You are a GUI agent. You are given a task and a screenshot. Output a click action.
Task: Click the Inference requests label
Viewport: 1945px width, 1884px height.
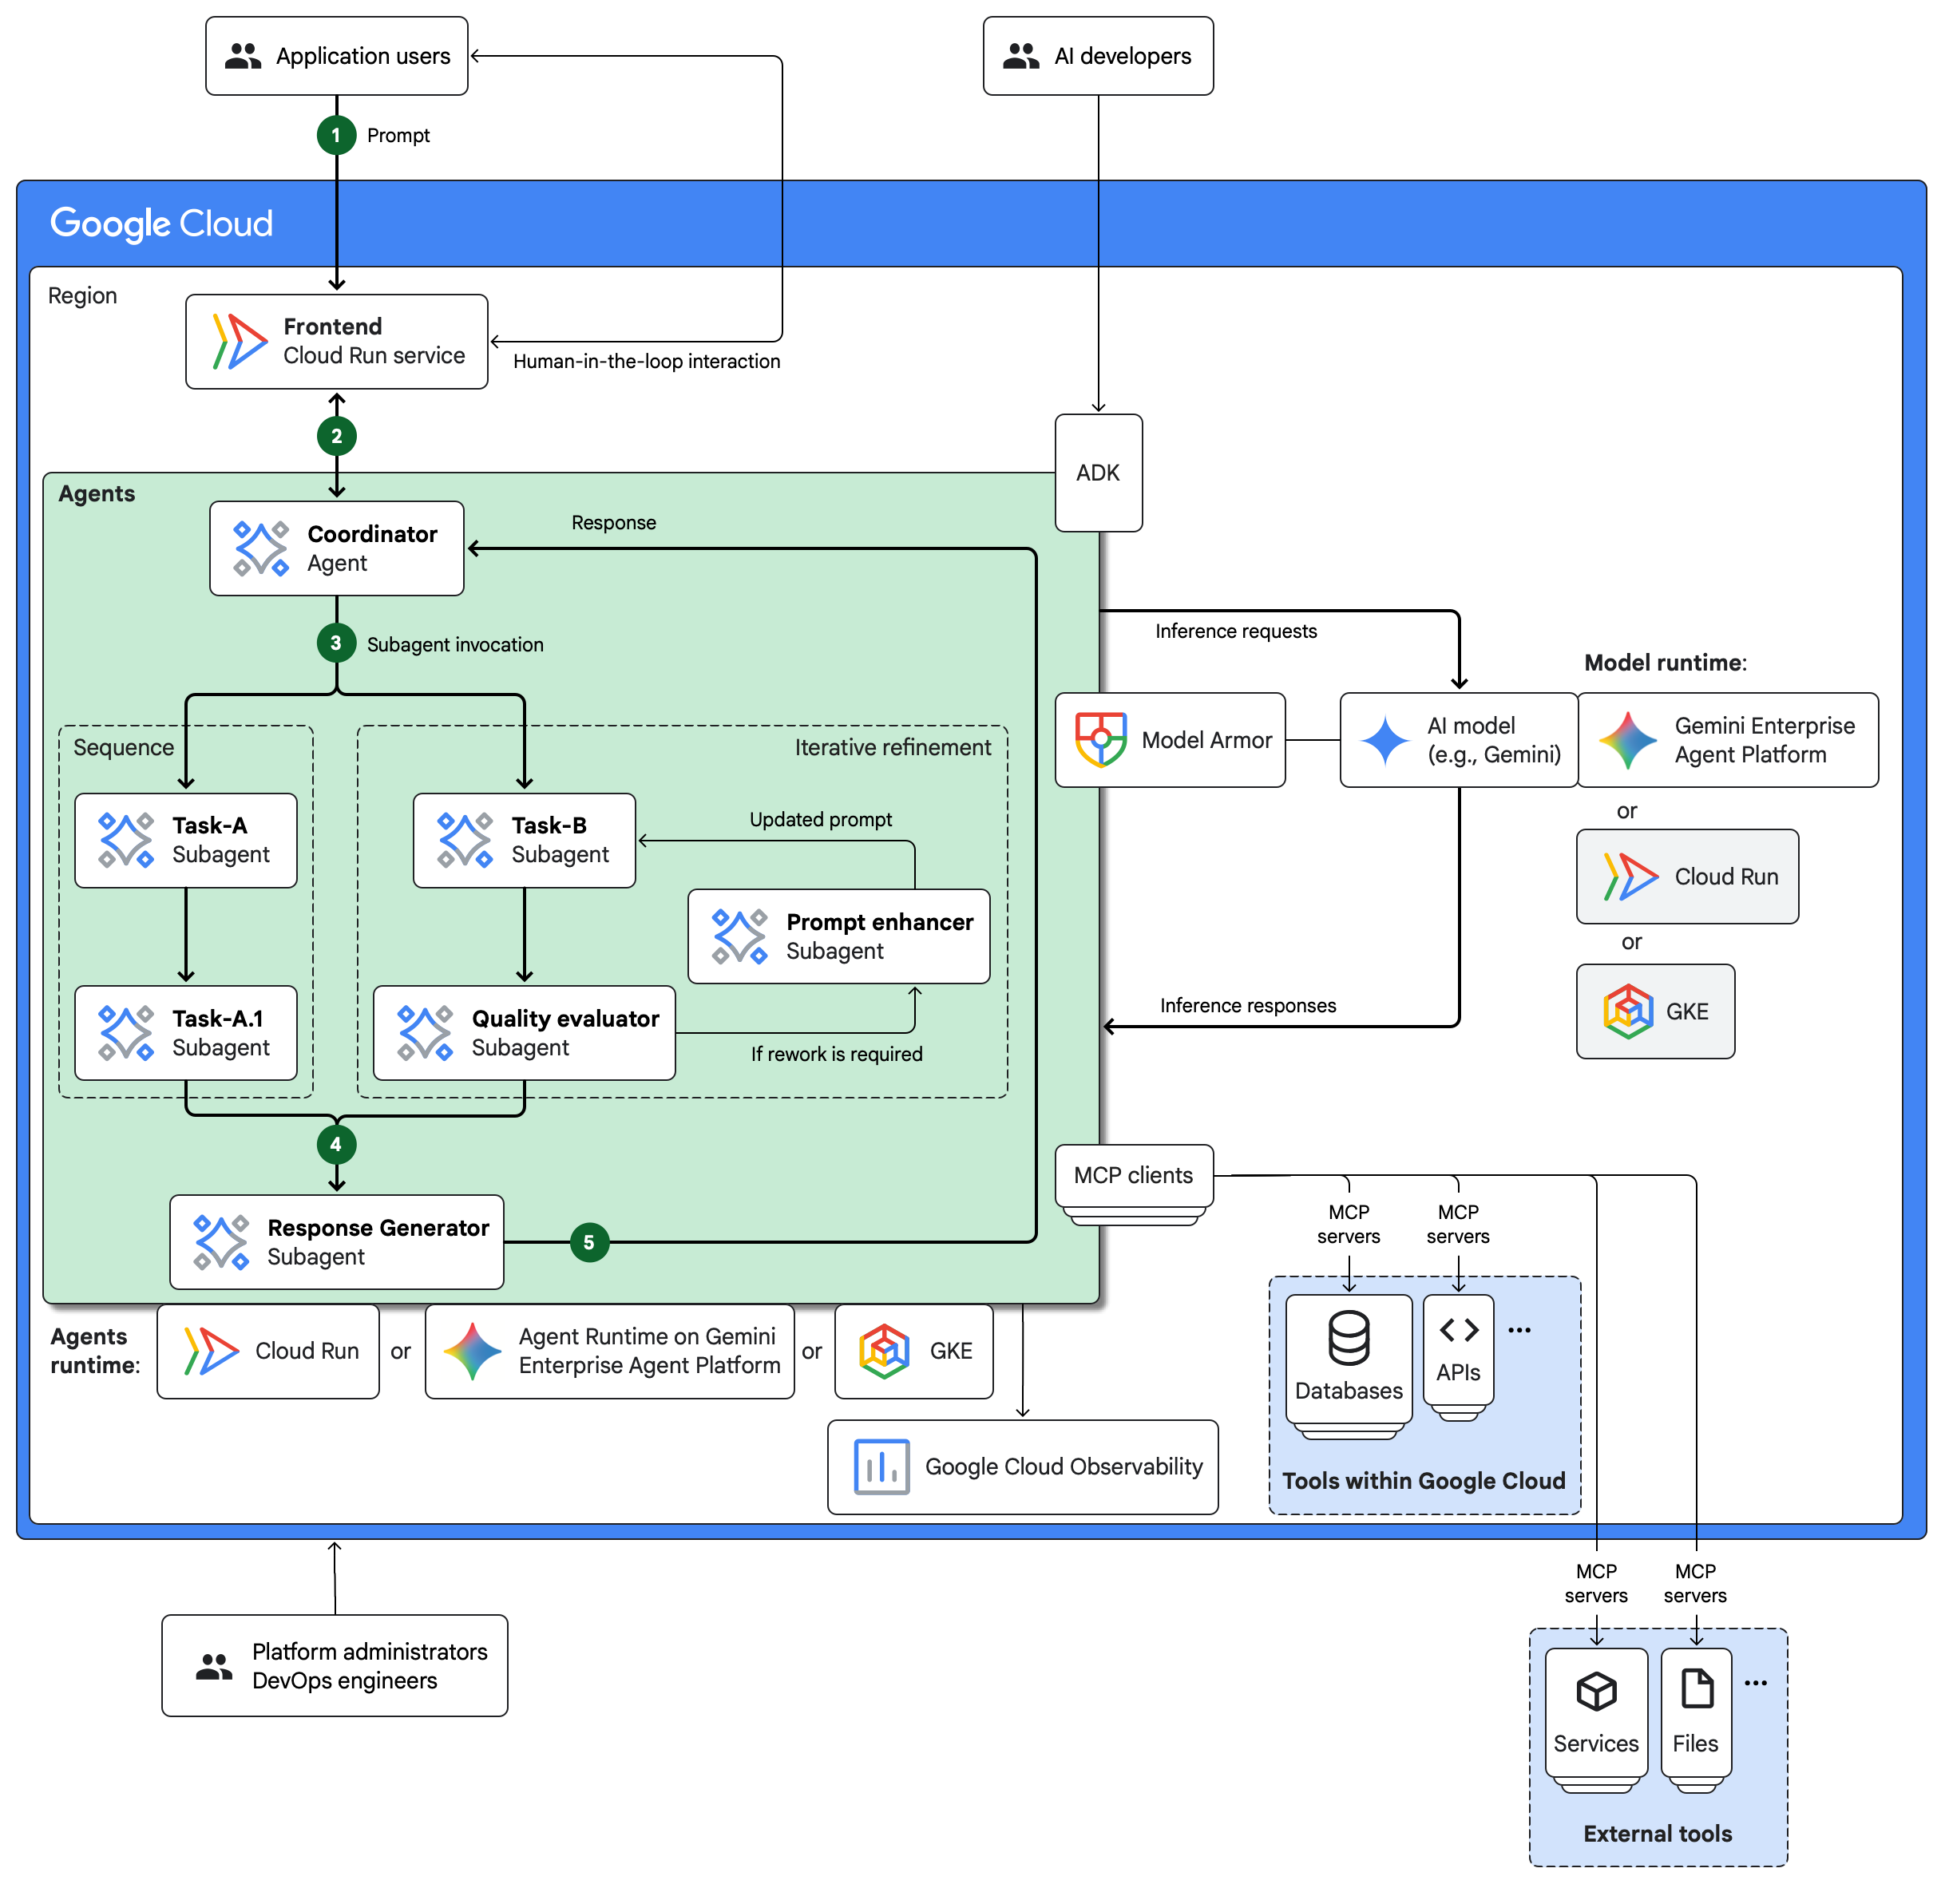tap(1237, 631)
